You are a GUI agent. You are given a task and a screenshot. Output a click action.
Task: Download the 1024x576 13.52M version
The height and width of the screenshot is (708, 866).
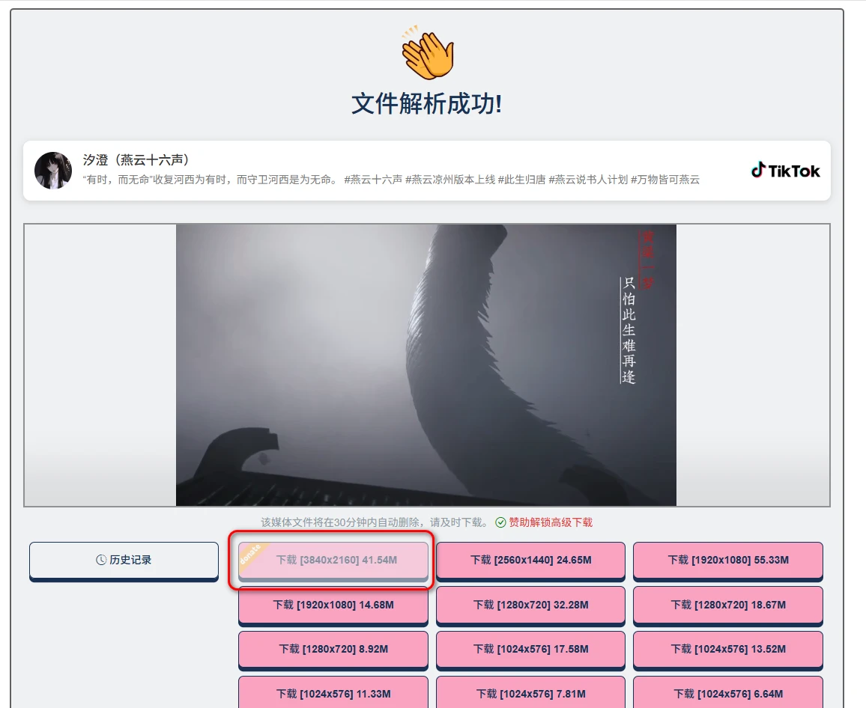[727, 650]
